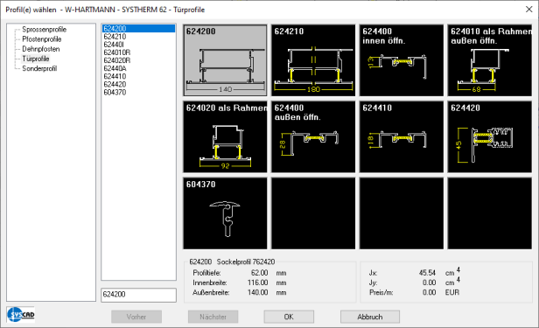Select 624200 in the profile list

tap(138, 29)
